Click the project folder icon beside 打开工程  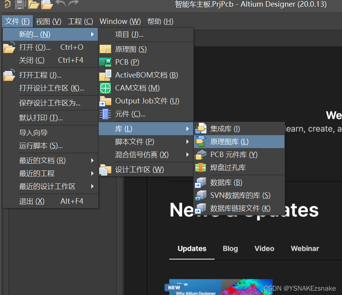click(x=9, y=75)
